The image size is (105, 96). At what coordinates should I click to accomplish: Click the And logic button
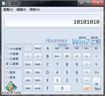pyautogui.click(x=38, y=88)
